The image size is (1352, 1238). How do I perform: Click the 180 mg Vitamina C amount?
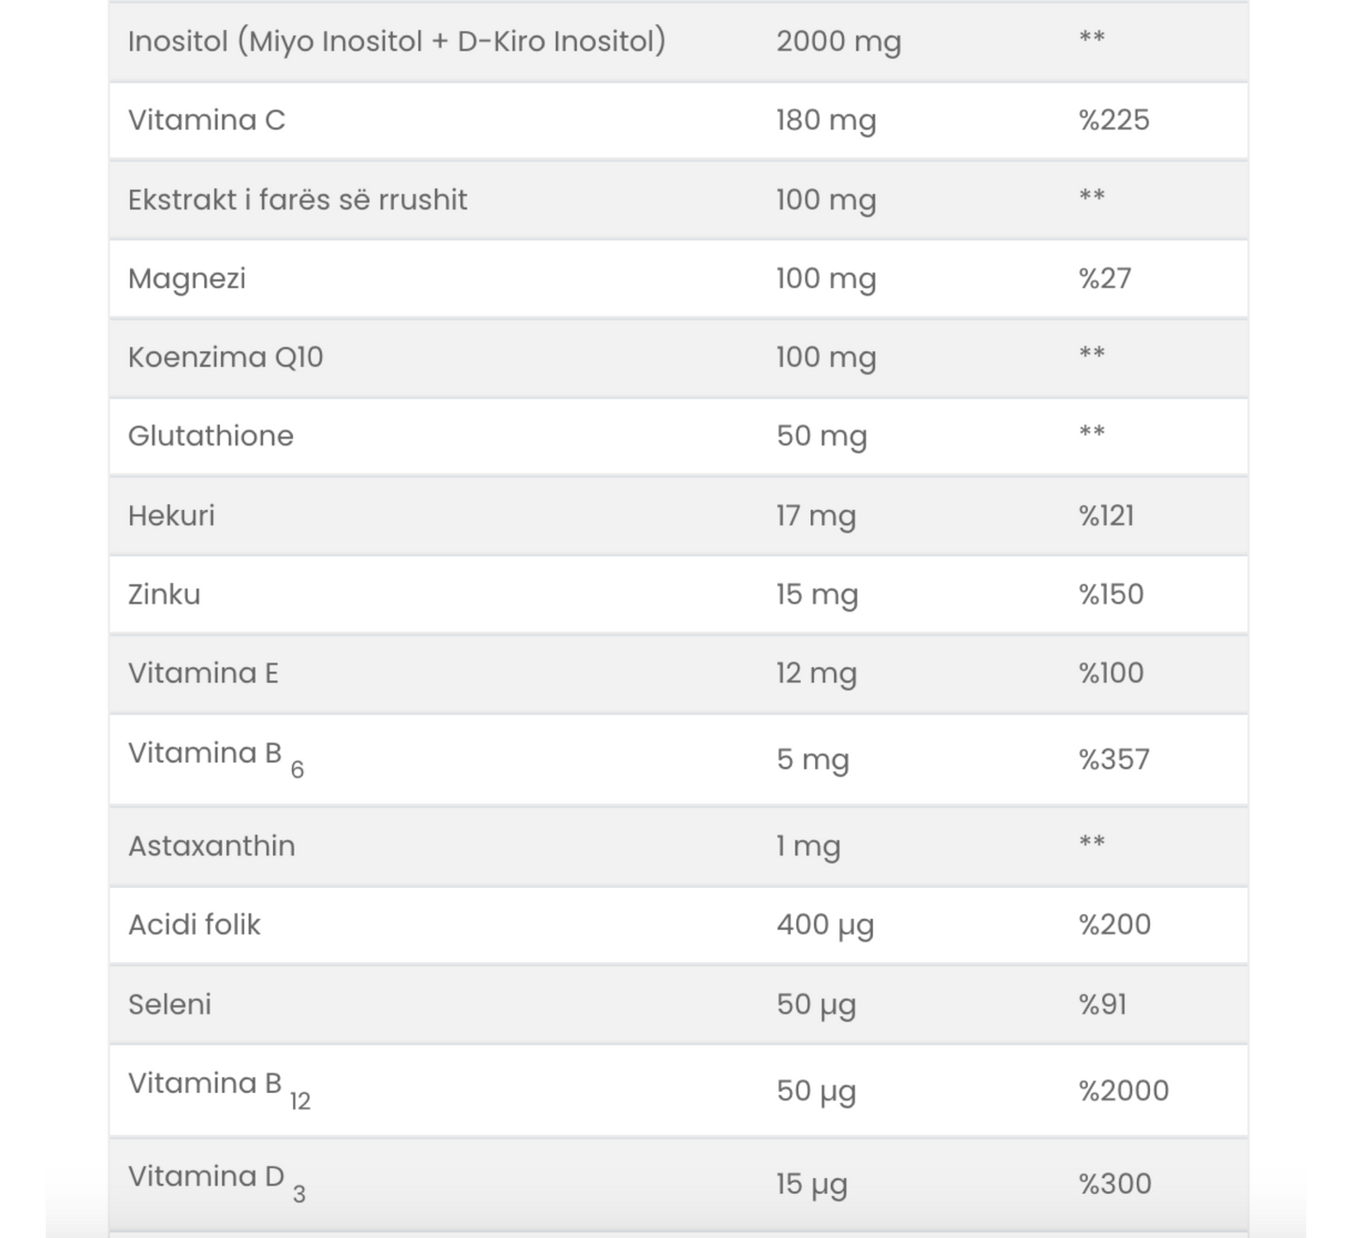(x=825, y=121)
